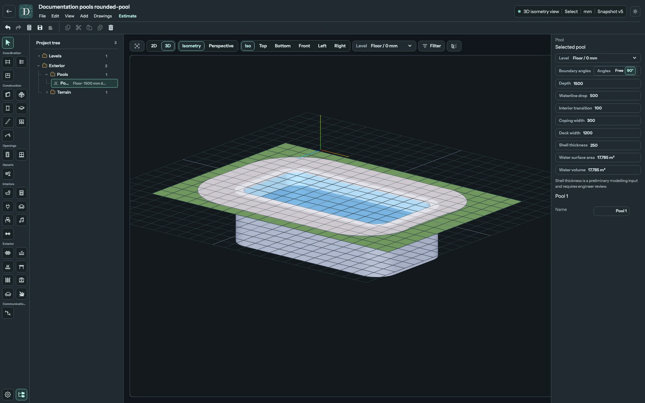Screen dimensions: 645x403
Task: Set boundary angles to Free
Action: 619,71
